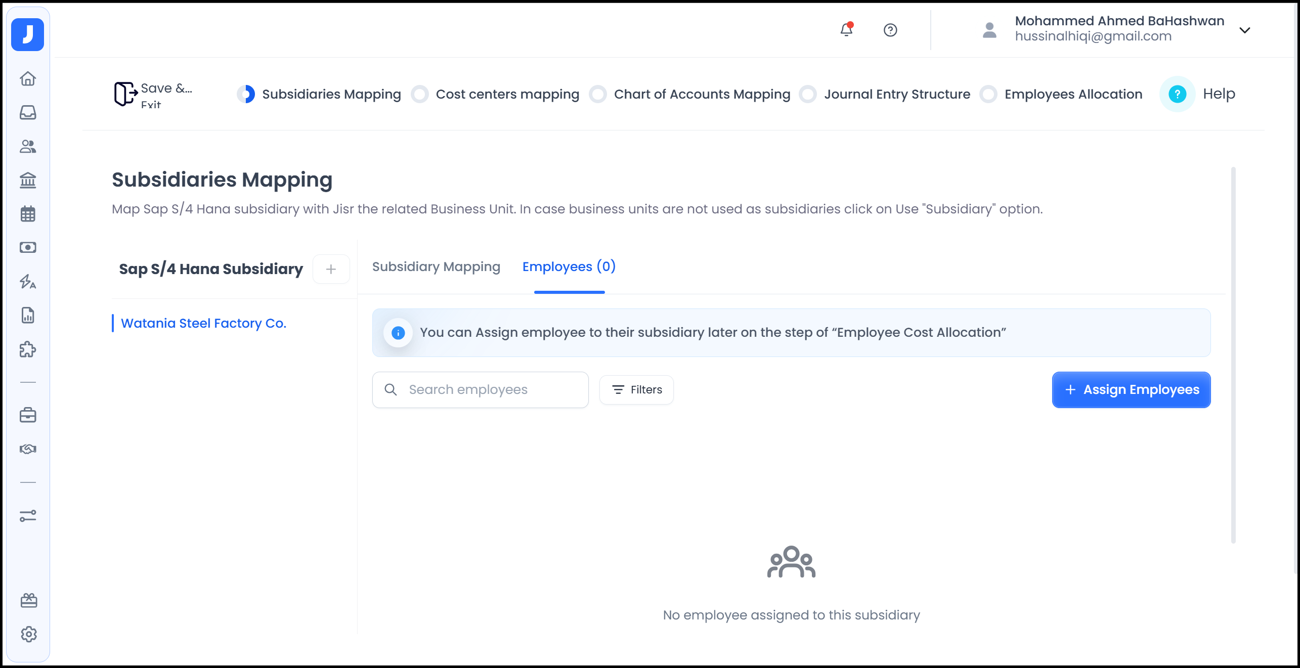
Task: Open Settings via the gear icon
Action: click(x=28, y=635)
